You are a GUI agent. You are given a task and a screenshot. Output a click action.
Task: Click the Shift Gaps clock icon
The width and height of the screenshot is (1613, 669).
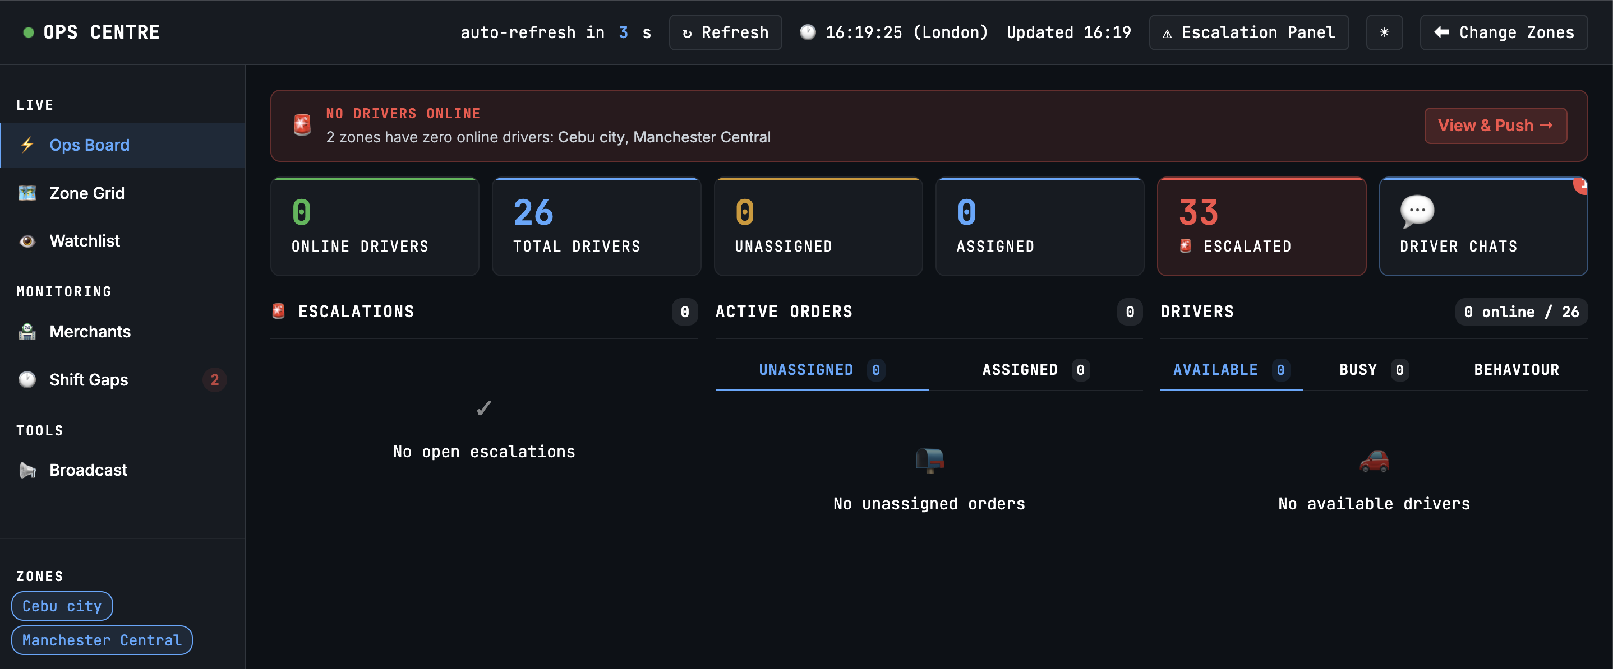27,380
